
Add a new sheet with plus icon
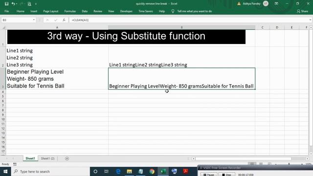tap(67, 158)
